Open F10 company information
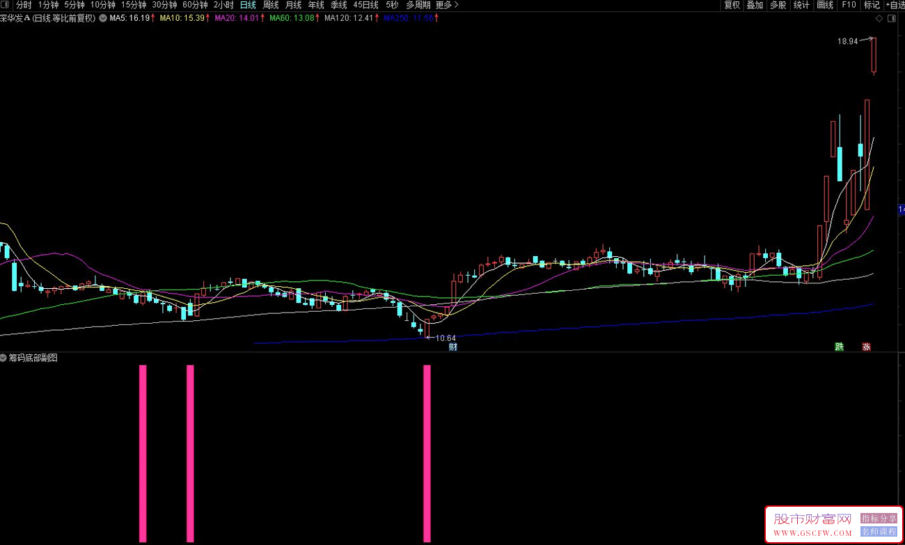 (849, 5)
